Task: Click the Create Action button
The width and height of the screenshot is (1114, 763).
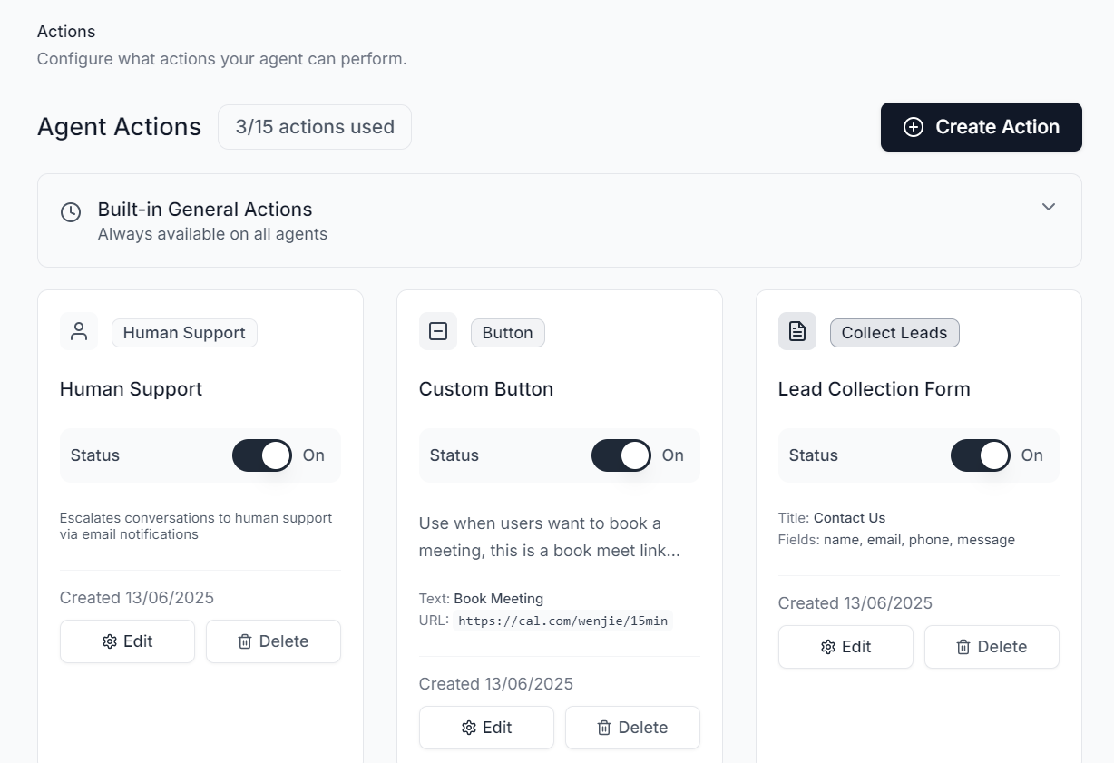Action: point(981,127)
